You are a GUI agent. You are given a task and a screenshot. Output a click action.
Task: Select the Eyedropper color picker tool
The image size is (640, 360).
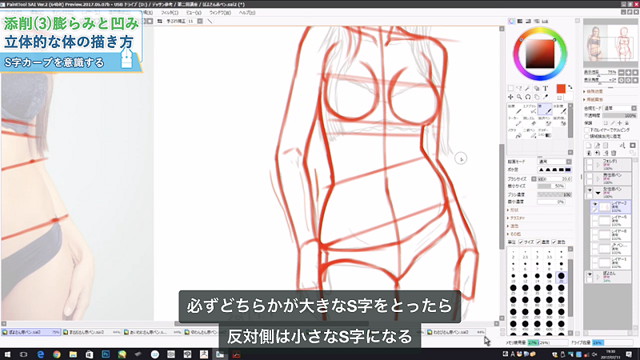[x=546, y=97]
